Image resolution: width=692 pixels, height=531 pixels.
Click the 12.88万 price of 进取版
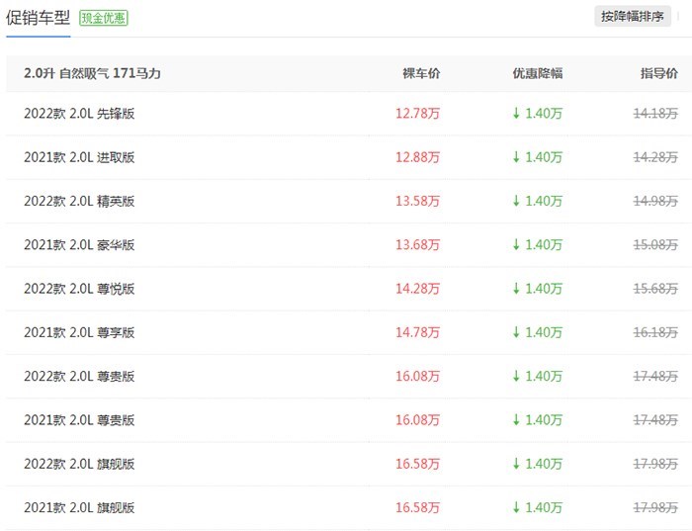tap(417, 157)
